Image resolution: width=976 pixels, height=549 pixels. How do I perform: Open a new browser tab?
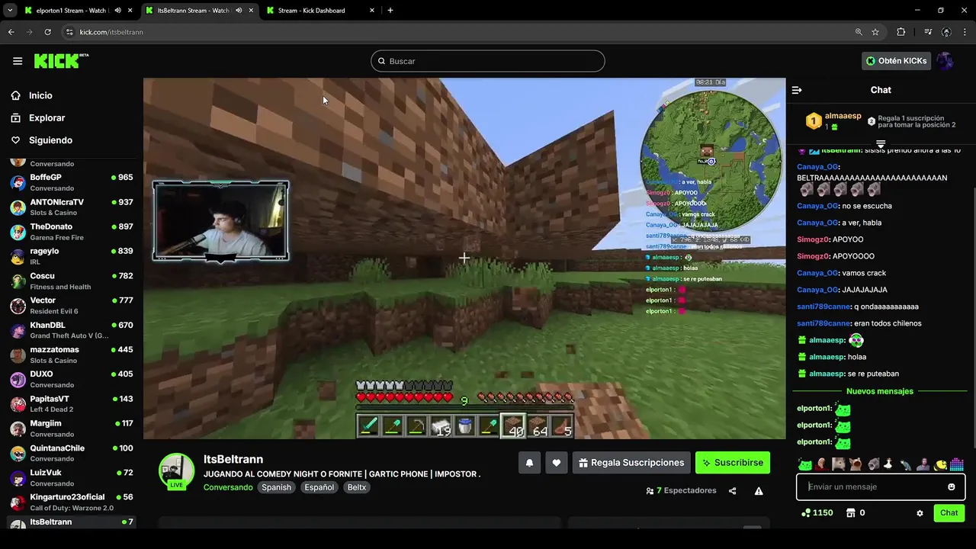(x=390, y=11)
